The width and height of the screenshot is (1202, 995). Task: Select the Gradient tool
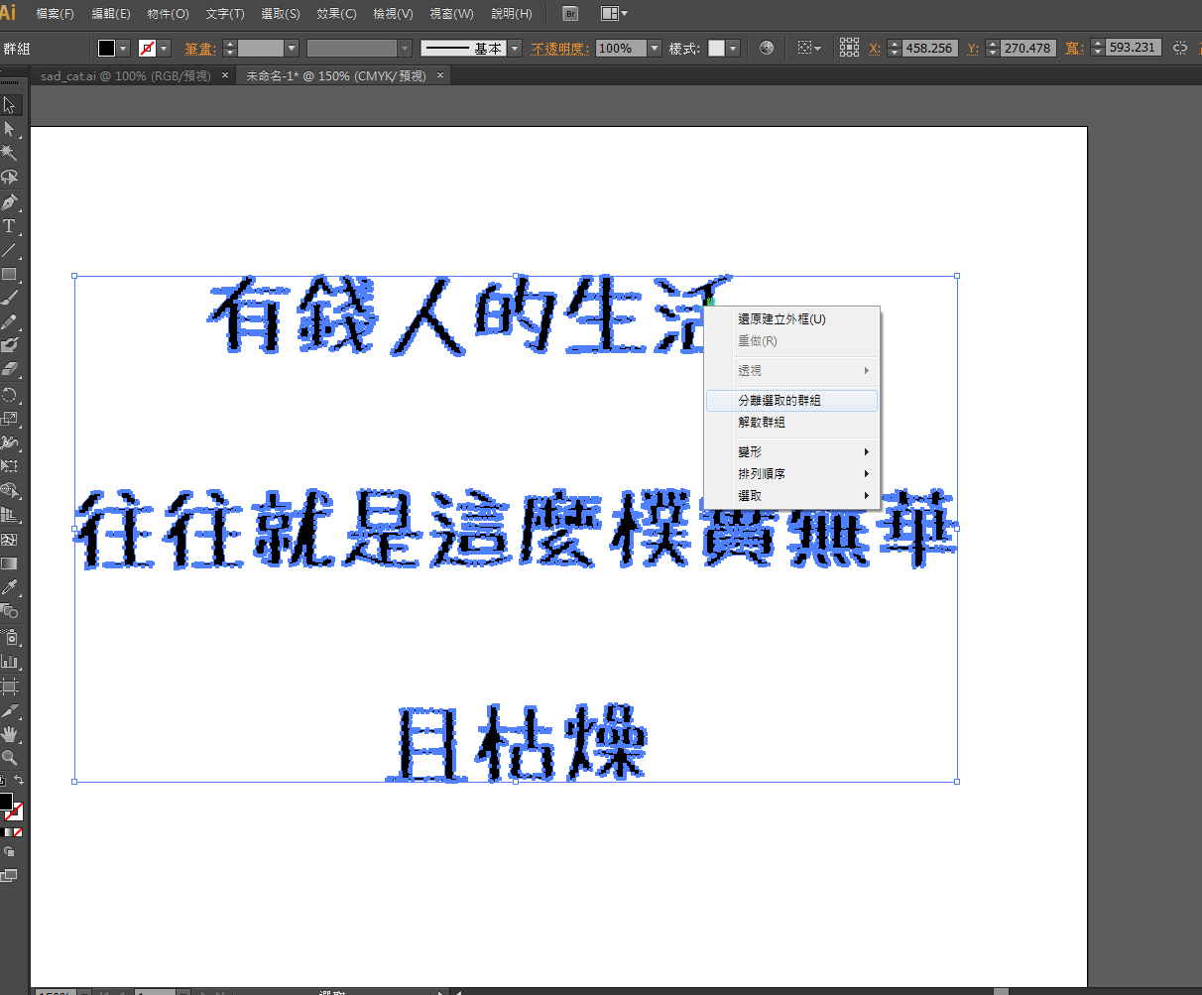point(9,563)
